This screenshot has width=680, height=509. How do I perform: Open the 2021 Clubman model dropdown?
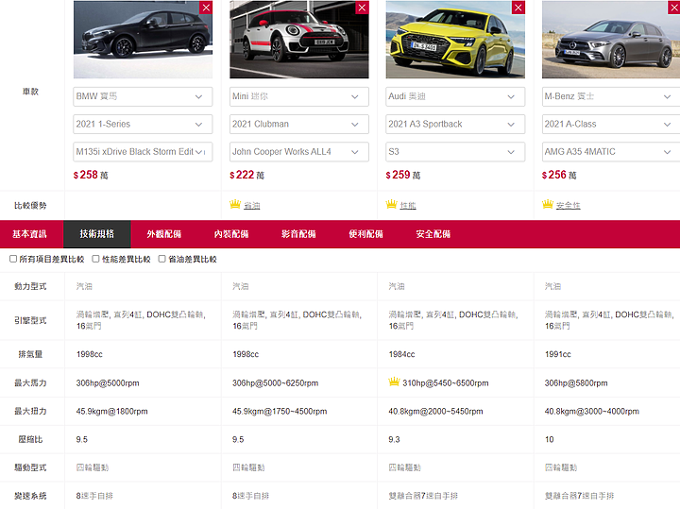(x=298, y=124)
